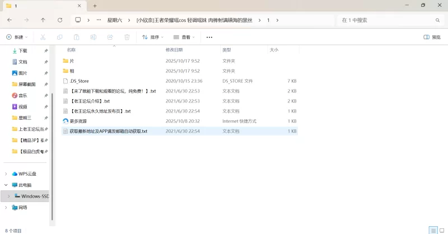Click the 星期六 breadcrumb in address bar
448x234 pixels.
[115, 20]
